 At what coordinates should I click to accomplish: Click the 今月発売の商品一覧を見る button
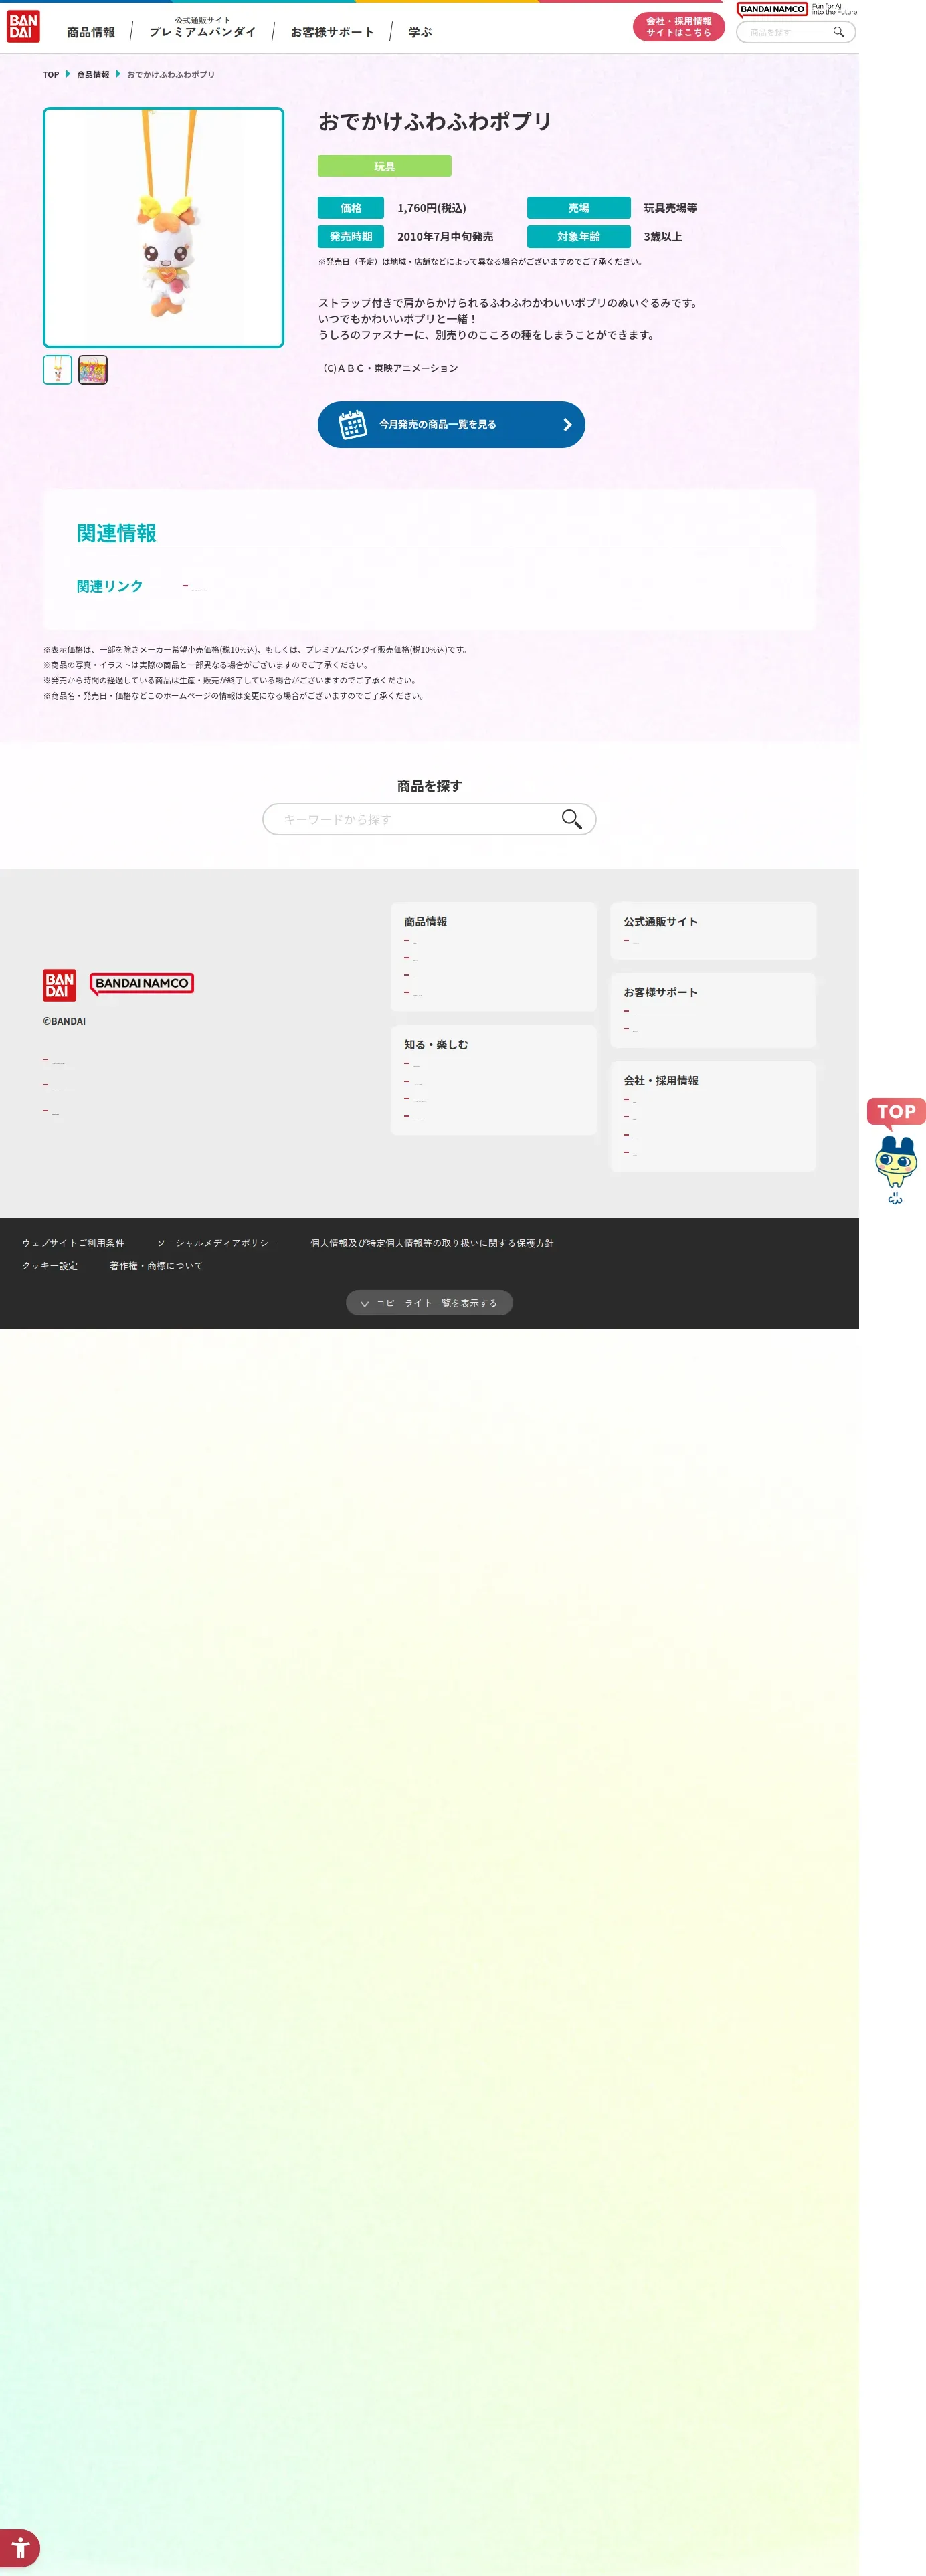[x=451, y=424]
